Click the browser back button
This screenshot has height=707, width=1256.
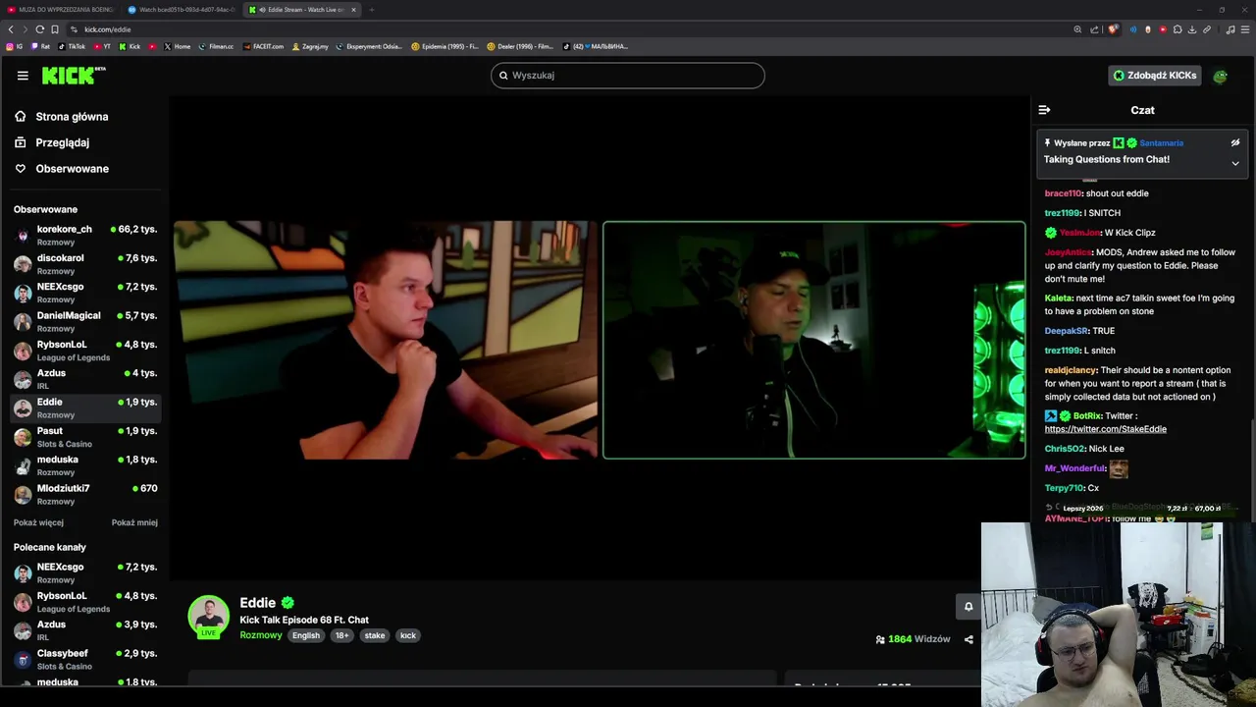tap(11, 29)
